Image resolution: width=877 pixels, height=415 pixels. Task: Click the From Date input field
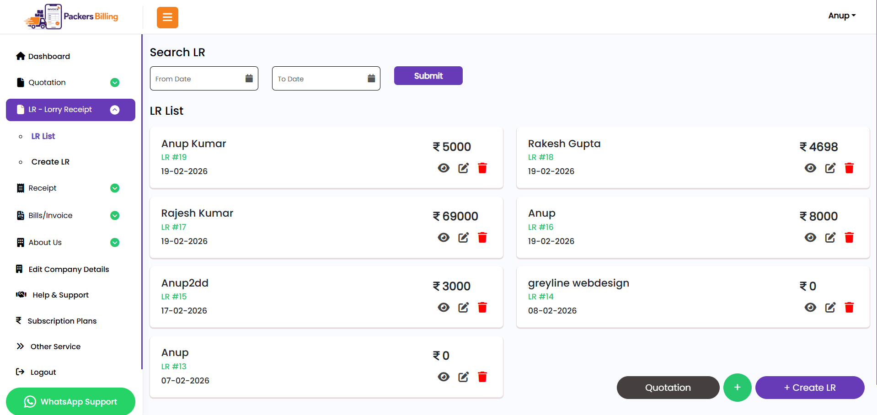tap(199, 78)
